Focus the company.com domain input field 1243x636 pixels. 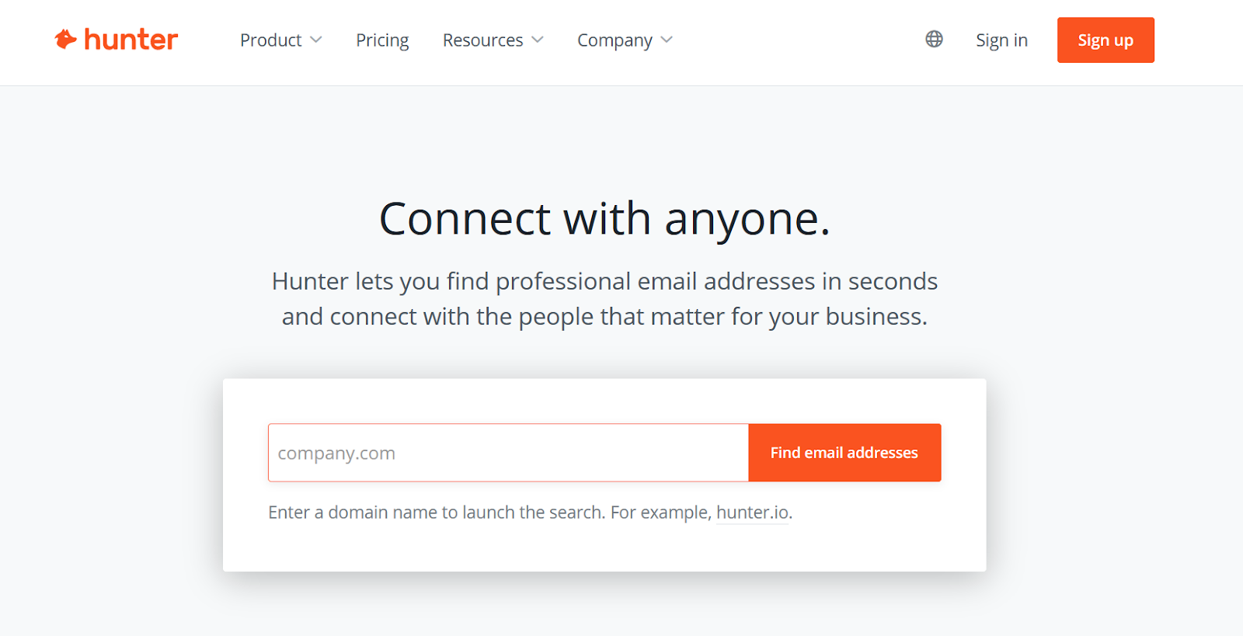508,453
